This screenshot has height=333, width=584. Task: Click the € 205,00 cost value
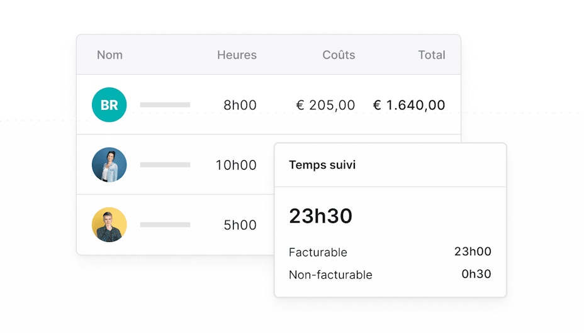point(325,106)
